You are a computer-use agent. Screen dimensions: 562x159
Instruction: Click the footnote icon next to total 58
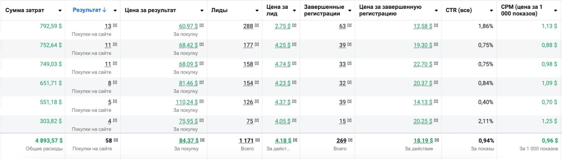(x=116, y=140)
